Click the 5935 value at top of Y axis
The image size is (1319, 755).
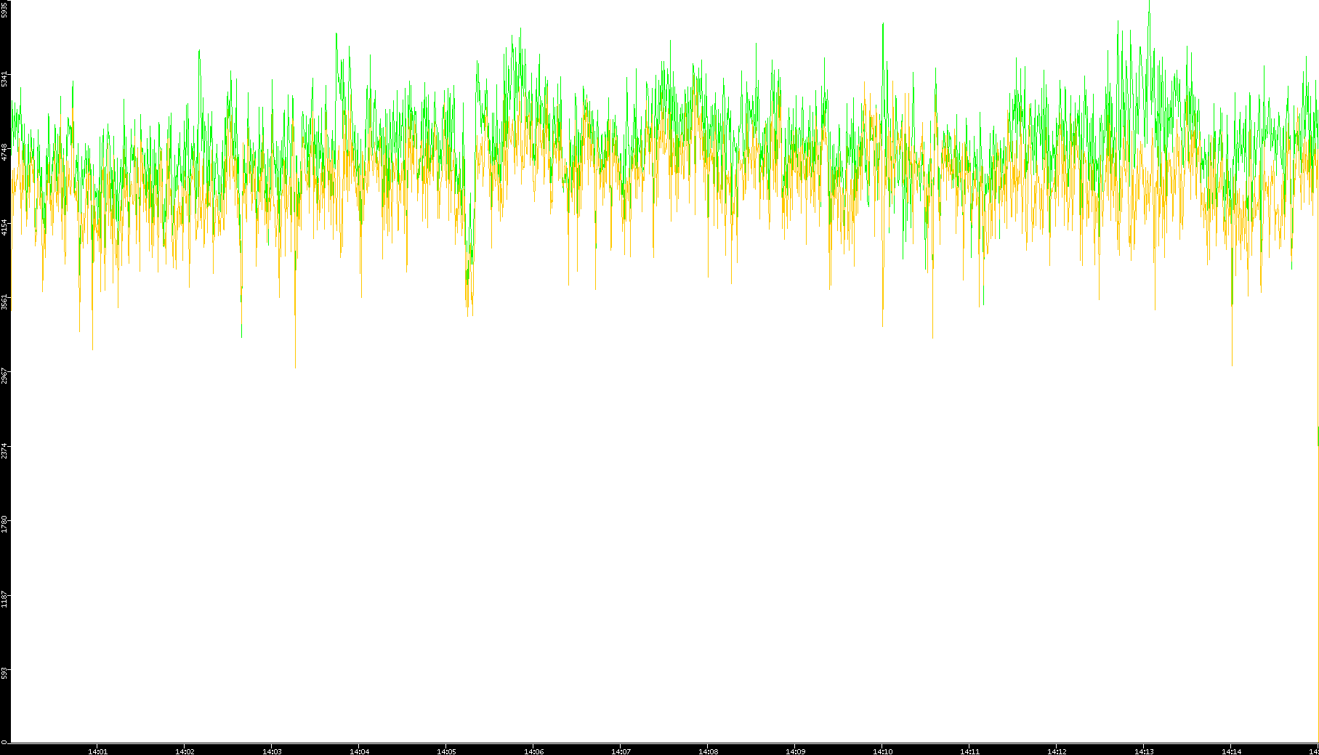pyautogui.click(x=4, y=9)
